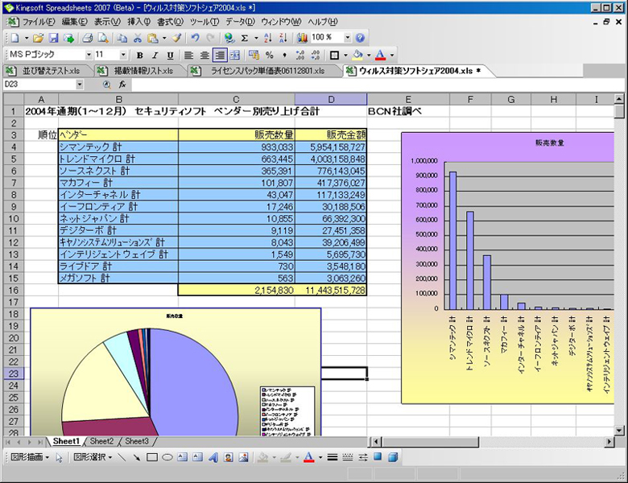Apply red font color A on formatting toolbar
Viewport: 628px width, 483px height.
(381, 55)
